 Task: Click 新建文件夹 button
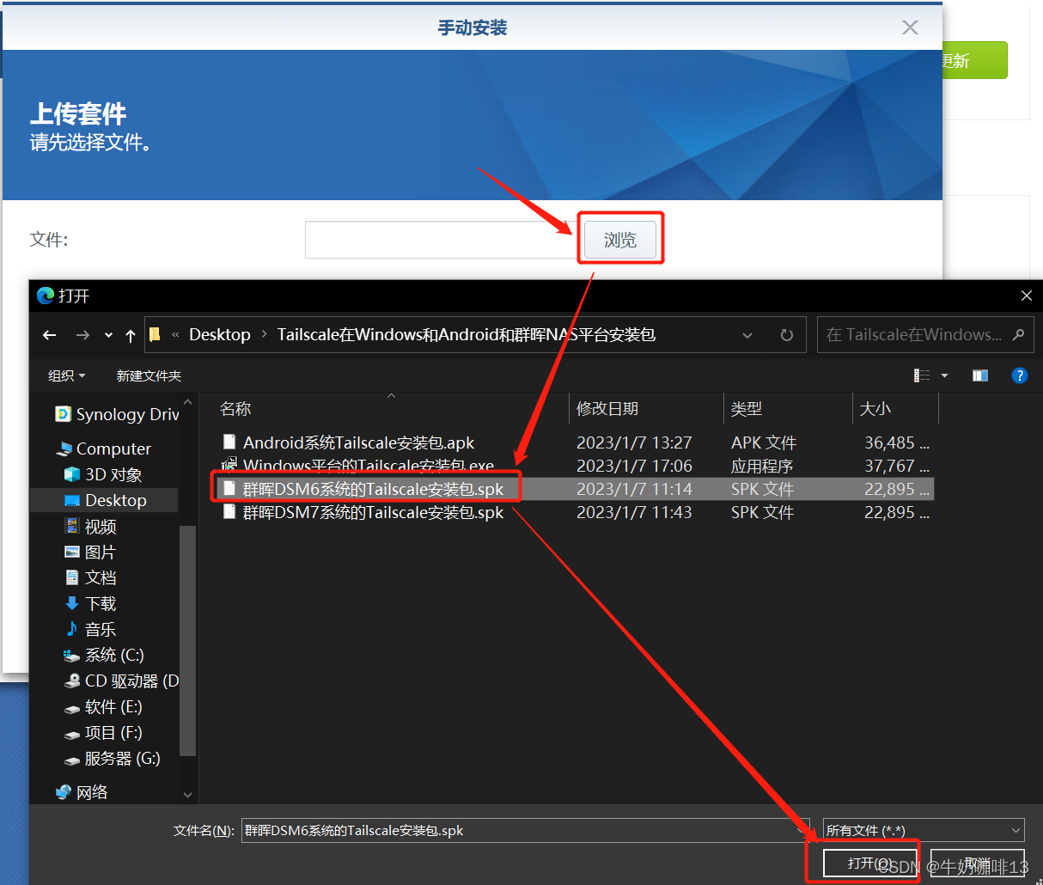coord(149,375)
